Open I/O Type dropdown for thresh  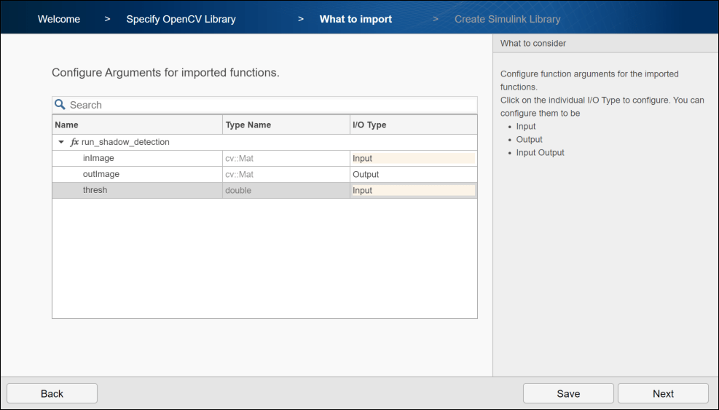tap(413, 190)
